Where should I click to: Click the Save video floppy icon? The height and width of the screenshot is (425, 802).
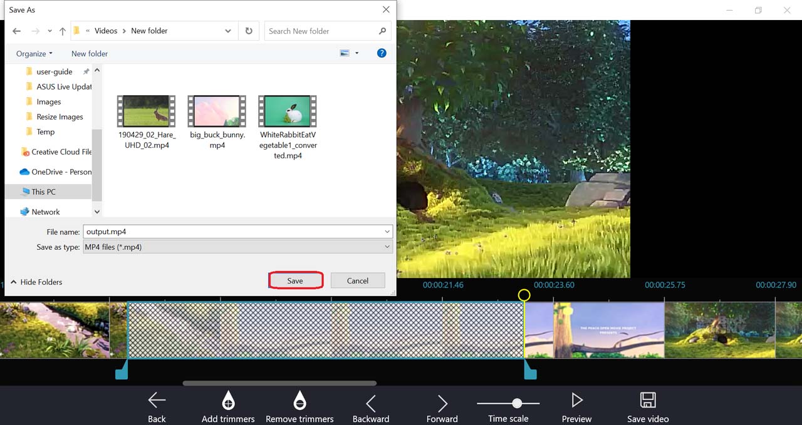pos(648,400)
